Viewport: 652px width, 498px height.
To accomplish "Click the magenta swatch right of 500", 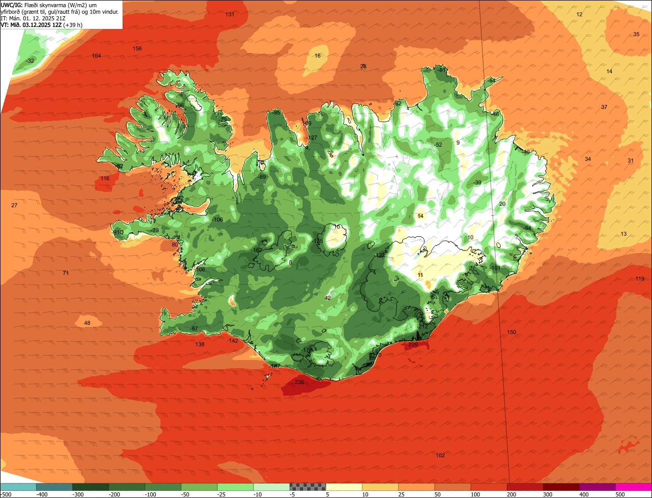I will [634, 486].
